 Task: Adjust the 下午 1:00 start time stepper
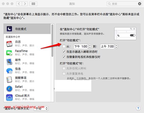tap(90, 46)
